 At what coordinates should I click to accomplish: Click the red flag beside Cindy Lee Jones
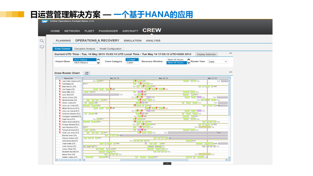[x=59, y=133]
